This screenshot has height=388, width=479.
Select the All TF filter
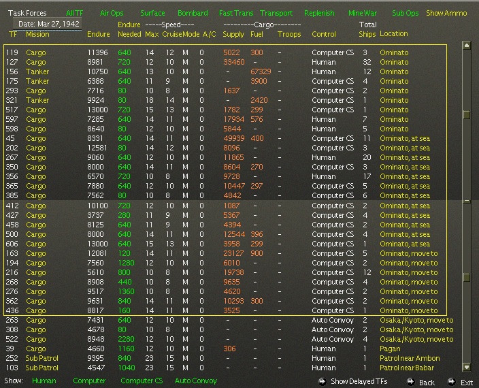click(x=74, y=13)
